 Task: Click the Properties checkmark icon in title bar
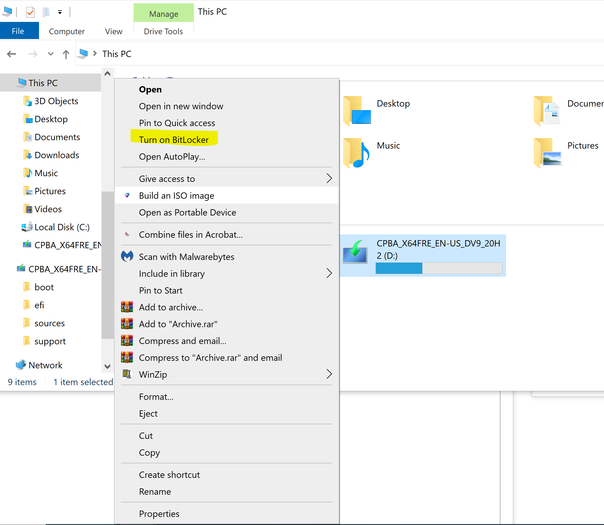(30, 12)
